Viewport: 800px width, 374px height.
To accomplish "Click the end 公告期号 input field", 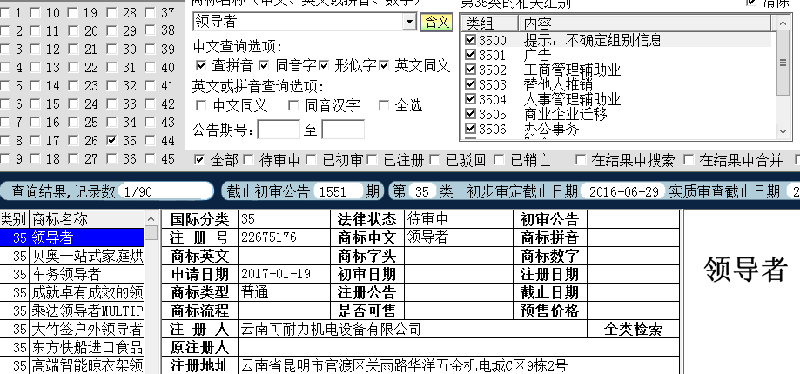I will [x=343, y=130].
